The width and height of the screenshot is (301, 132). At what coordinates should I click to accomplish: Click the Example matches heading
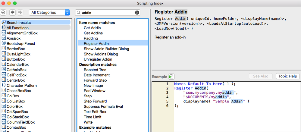click(x=95, y=127)
